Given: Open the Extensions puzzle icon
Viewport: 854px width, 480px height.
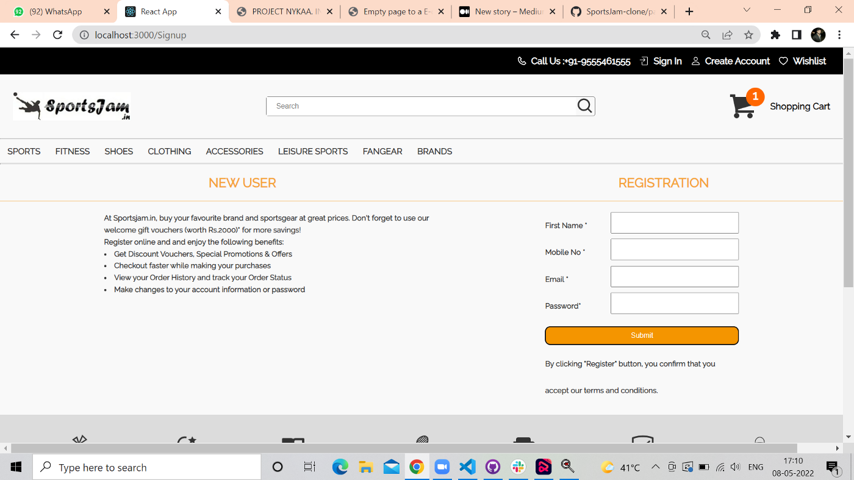Looking at the screenshot, I should (775, 35).
